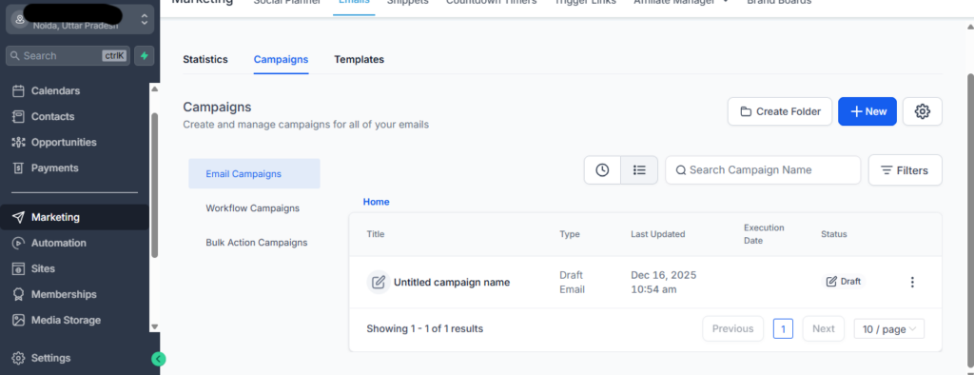The height and width of the screenshot is (375, 974).
Task: Open campaign settings gear icon
Action: click(923, 111)
